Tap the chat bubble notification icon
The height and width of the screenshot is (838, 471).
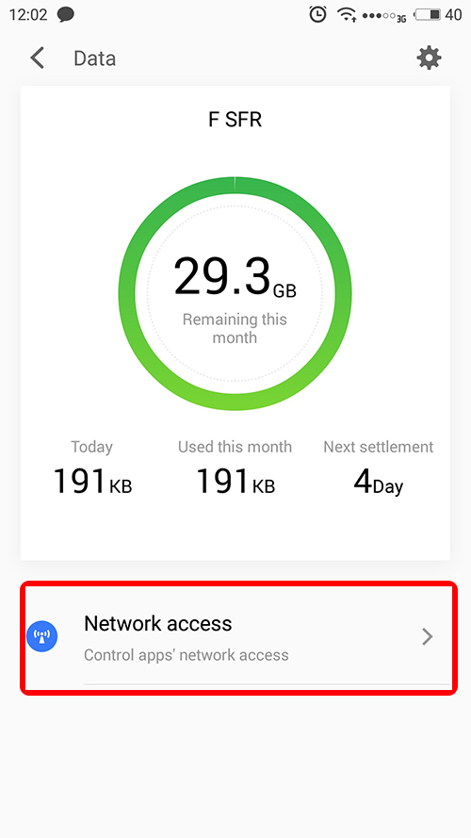point(66,15)
